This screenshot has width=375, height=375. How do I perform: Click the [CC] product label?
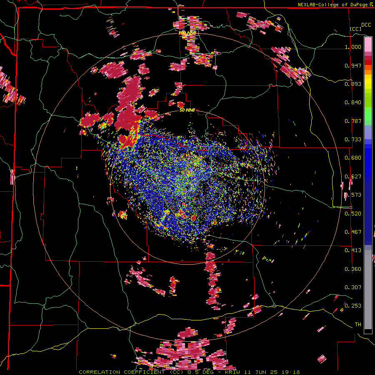pyautogui.click(x=355, y=29)
